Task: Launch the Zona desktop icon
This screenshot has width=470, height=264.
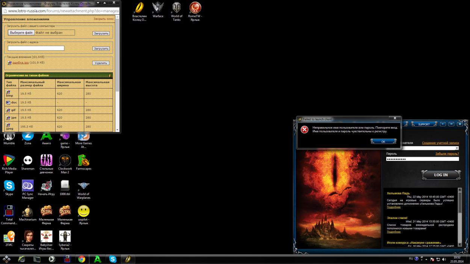Action: (x=28, y=138)
